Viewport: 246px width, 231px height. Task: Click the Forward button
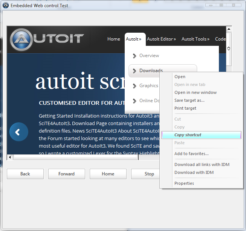pyautogui.click(x=67, y=174)
